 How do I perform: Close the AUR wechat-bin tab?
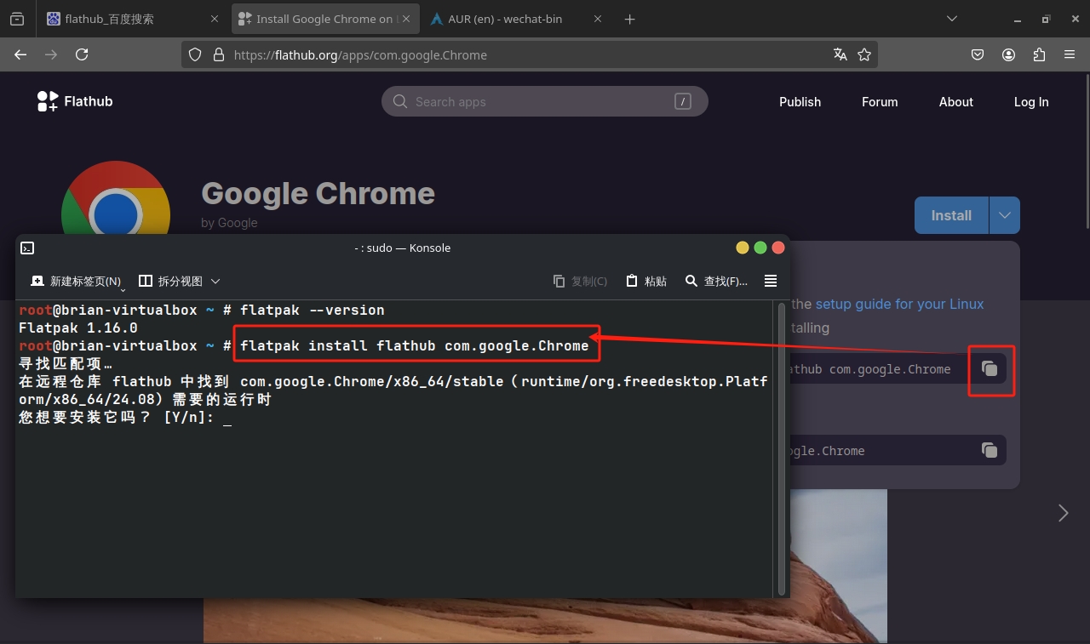pyautogui.click(x=597, y=19)
